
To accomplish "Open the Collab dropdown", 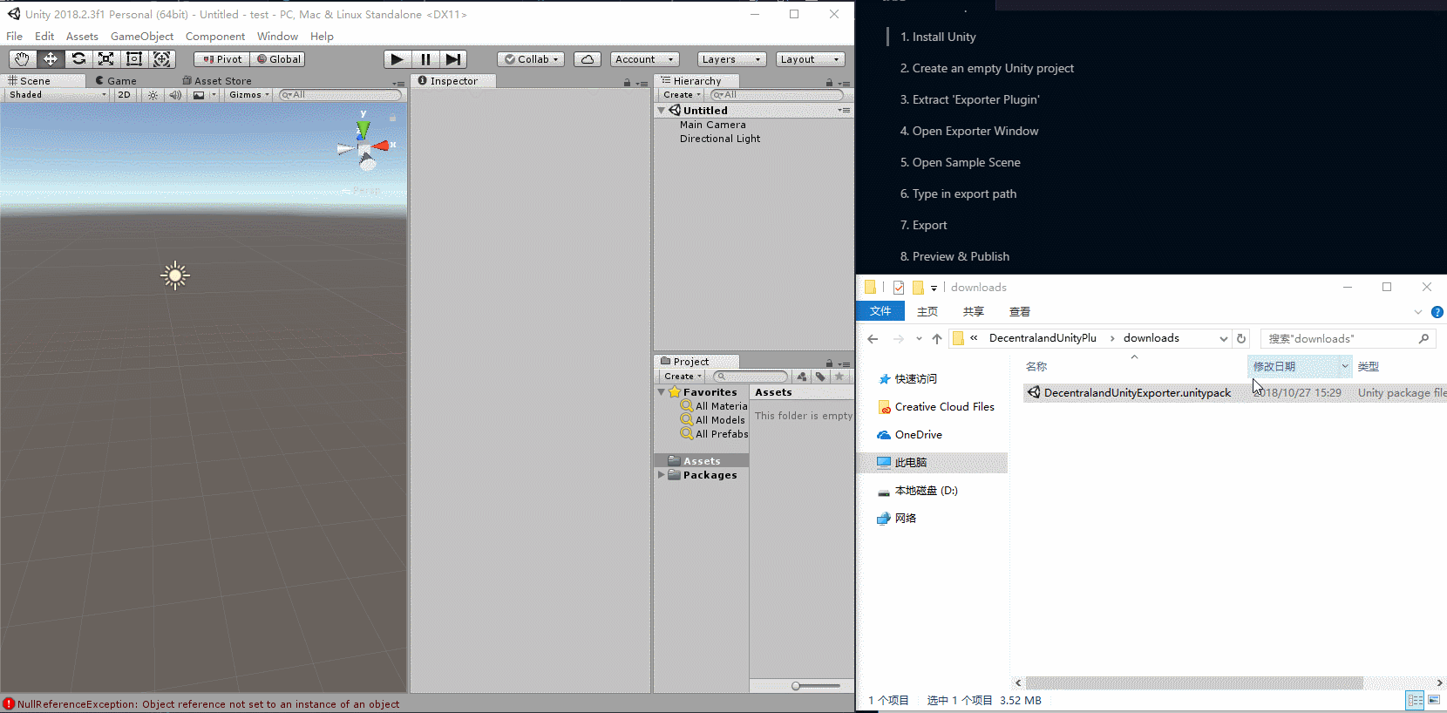I will 531,59.
